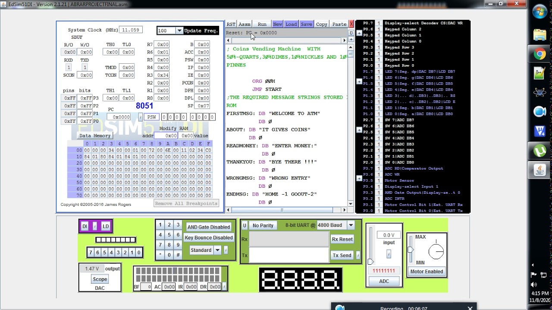
Task: Click the DI button in LED panel
Action: coord(85,226)
